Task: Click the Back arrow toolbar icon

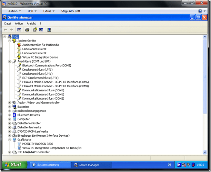Action: pos(6,30)
